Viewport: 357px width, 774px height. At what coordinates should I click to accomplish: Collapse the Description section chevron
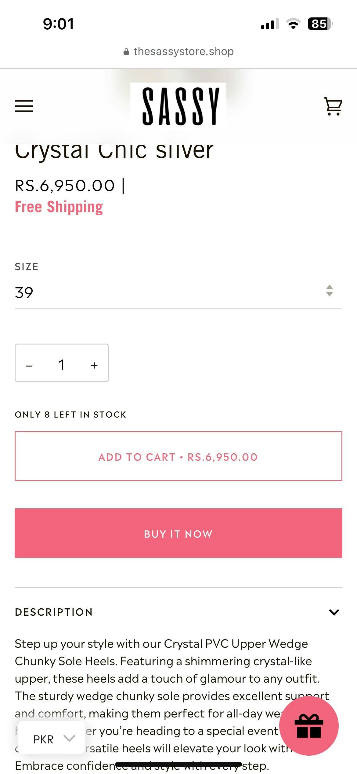[x=334, y=612]
